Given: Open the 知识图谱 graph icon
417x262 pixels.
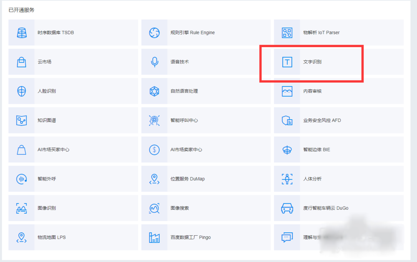Looking at the screenshot, I should click(x=21, y=120).
